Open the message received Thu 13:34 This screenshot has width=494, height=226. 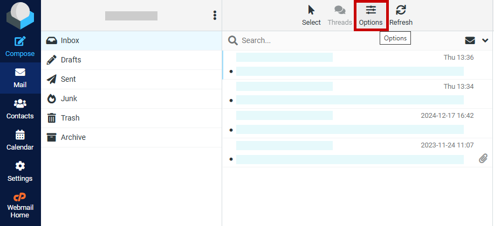pos(358,94)
